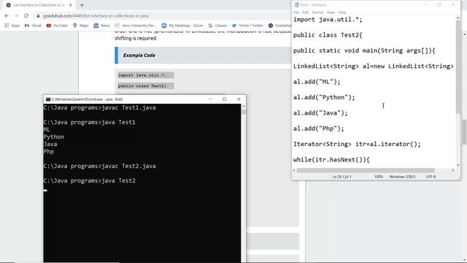
Task: Open Notepad File menu
Action: pos(296,12)
